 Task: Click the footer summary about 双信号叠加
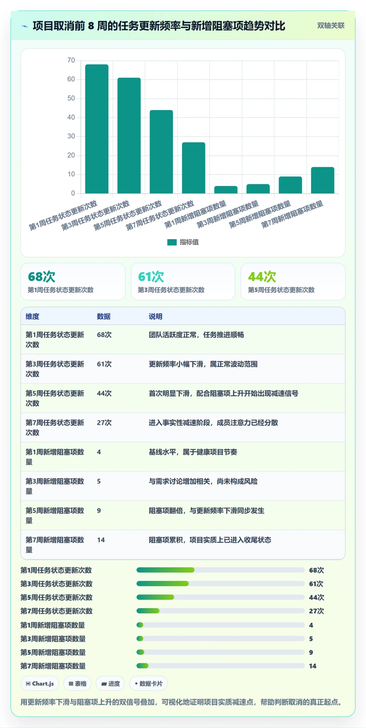tap(181, 702)
